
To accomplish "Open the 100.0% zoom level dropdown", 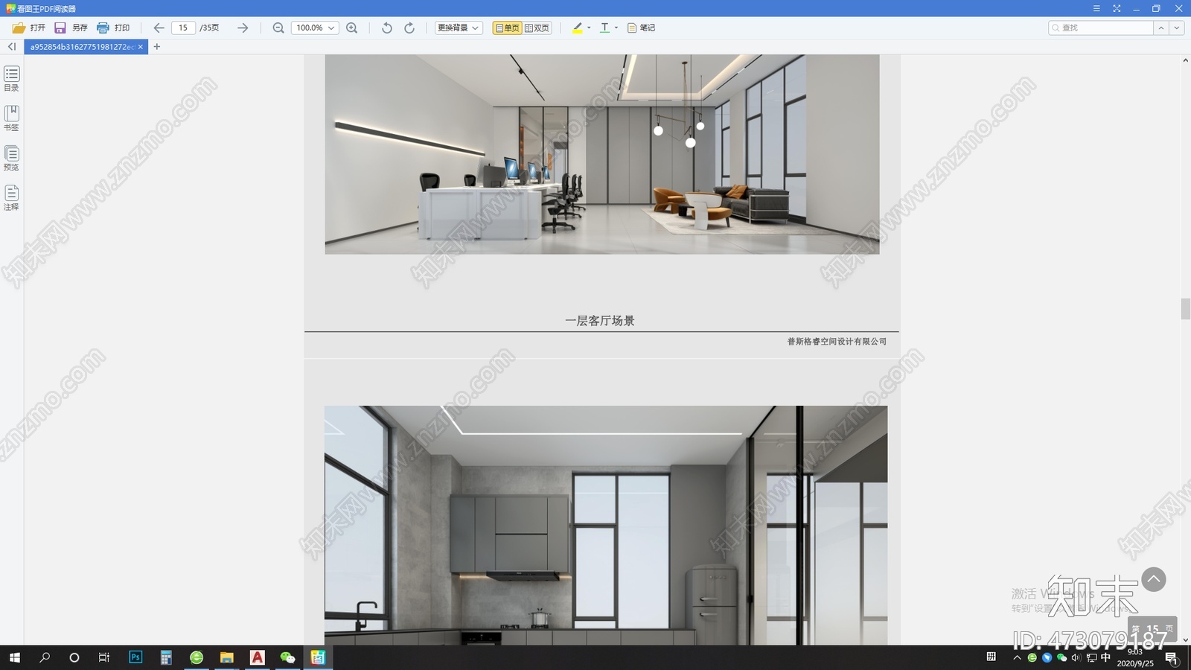I will click(x=315, y=28).
